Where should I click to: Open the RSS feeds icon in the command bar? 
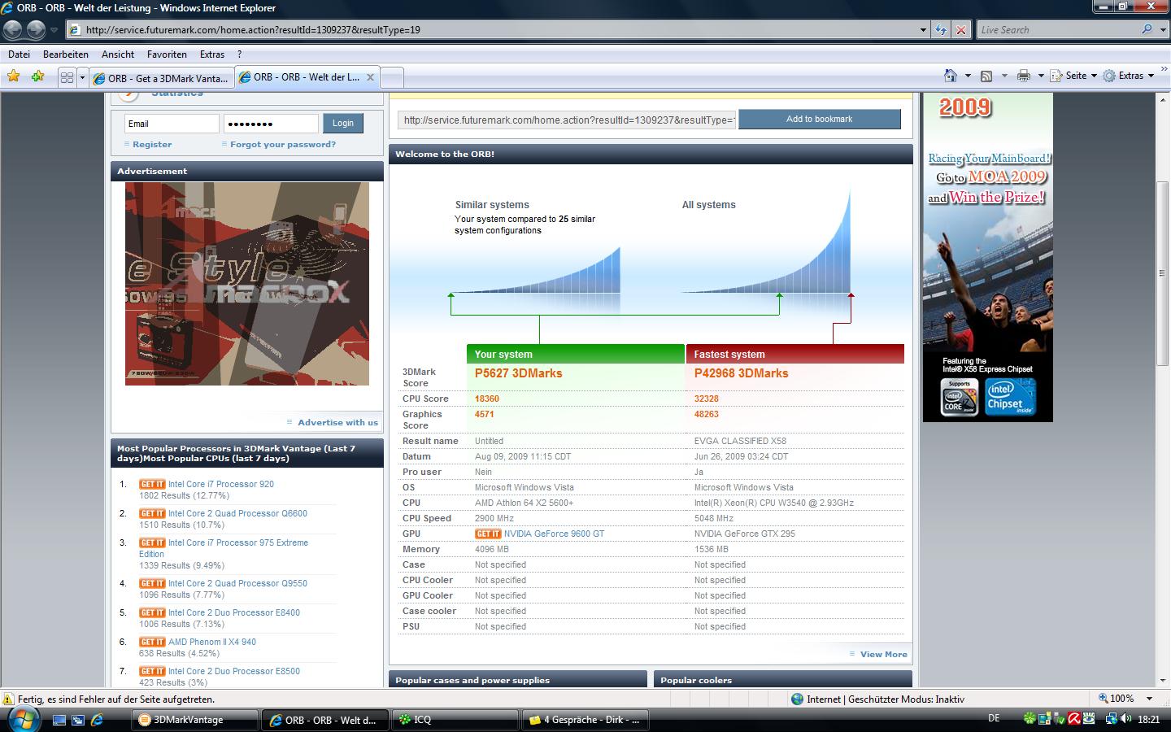[x=986, y=76]
